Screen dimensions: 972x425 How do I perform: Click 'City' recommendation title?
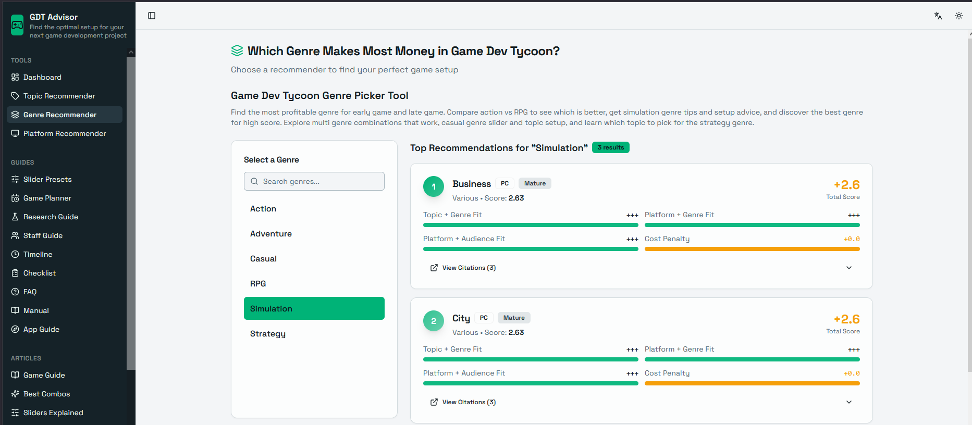pos(461,318)
